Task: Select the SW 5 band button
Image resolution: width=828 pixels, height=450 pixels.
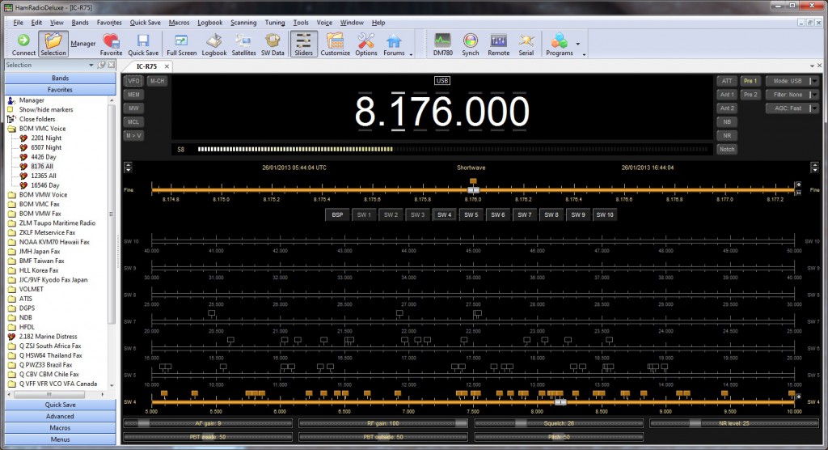Action: [471, 214]
